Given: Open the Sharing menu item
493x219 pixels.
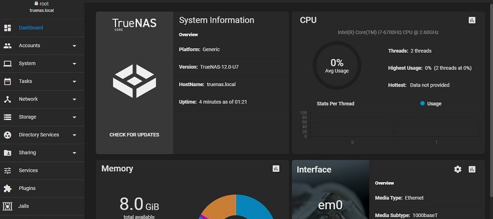Looking at the screenshot, I should (42, 153).
